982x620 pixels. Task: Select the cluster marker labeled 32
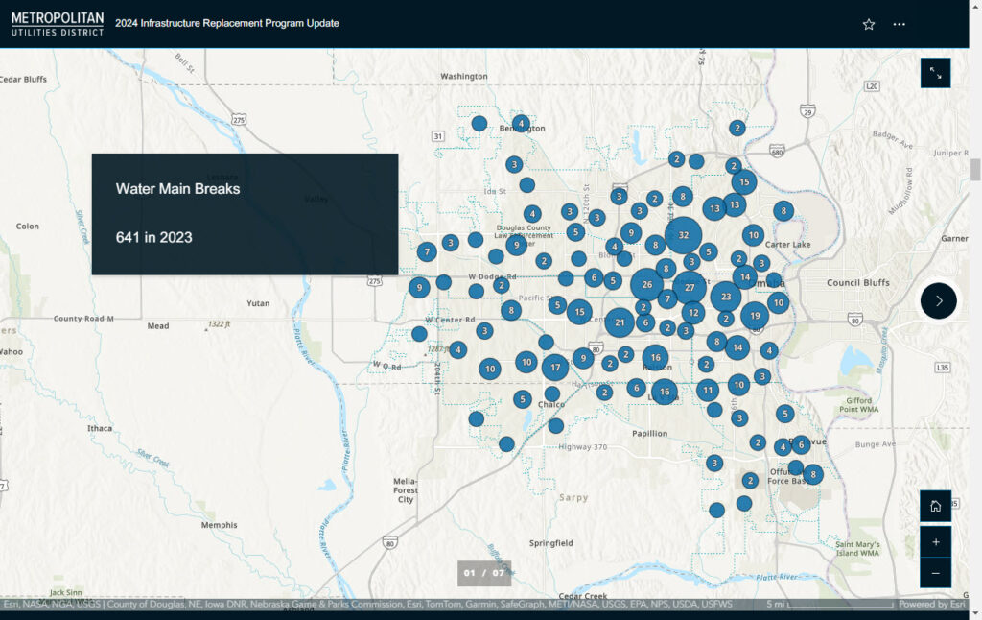683,235
